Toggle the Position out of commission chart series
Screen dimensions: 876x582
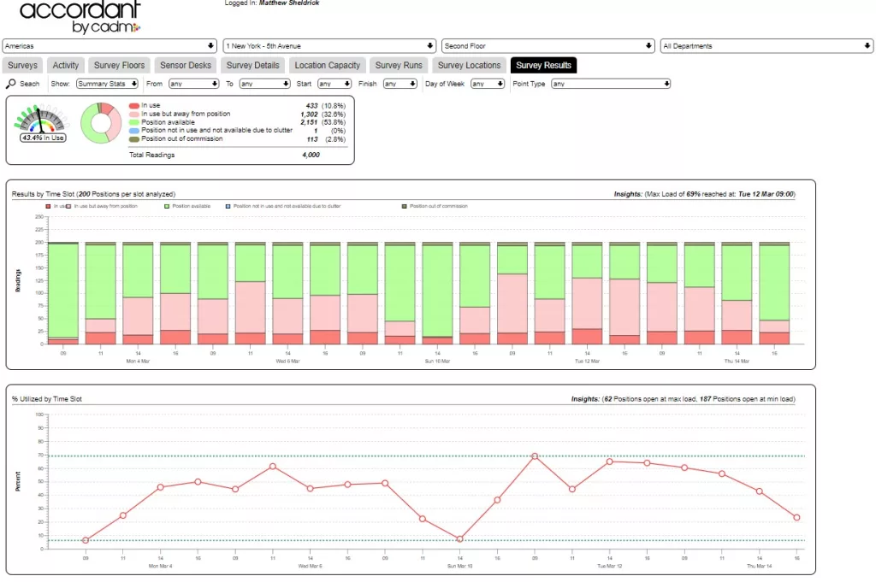(405, 206)
